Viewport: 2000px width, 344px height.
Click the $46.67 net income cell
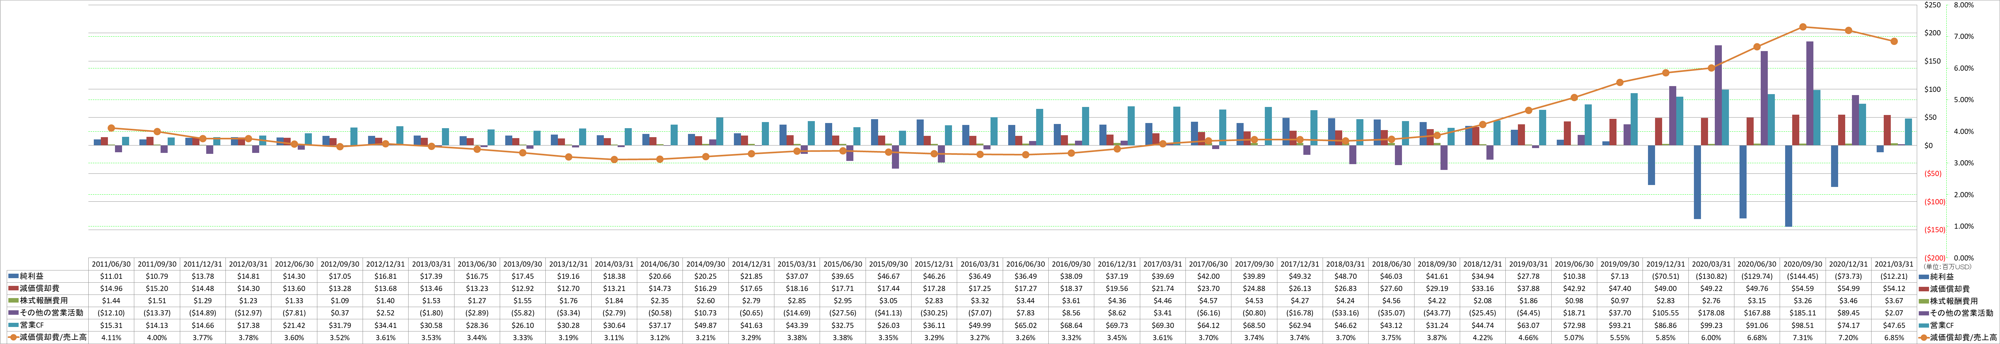tap(888, 277)
